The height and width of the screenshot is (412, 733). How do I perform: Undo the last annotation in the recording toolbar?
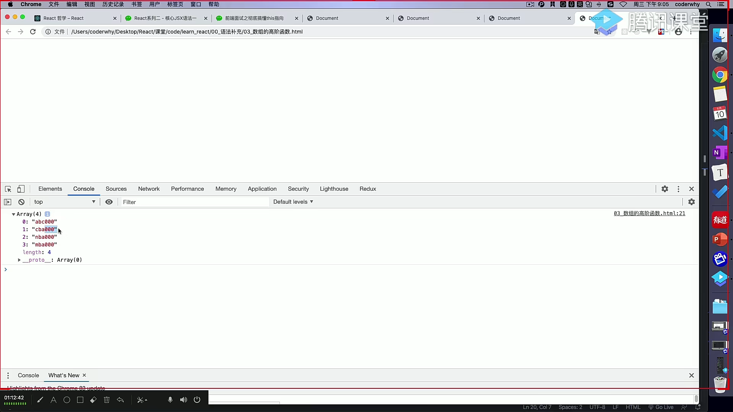pos(120,400)
